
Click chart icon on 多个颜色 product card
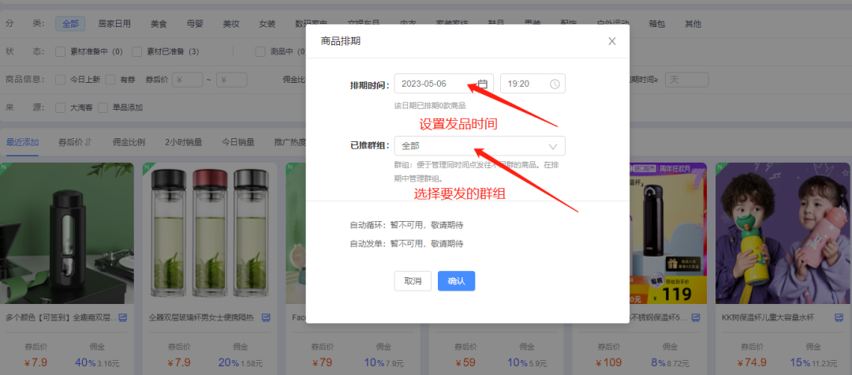coord(123,317)
